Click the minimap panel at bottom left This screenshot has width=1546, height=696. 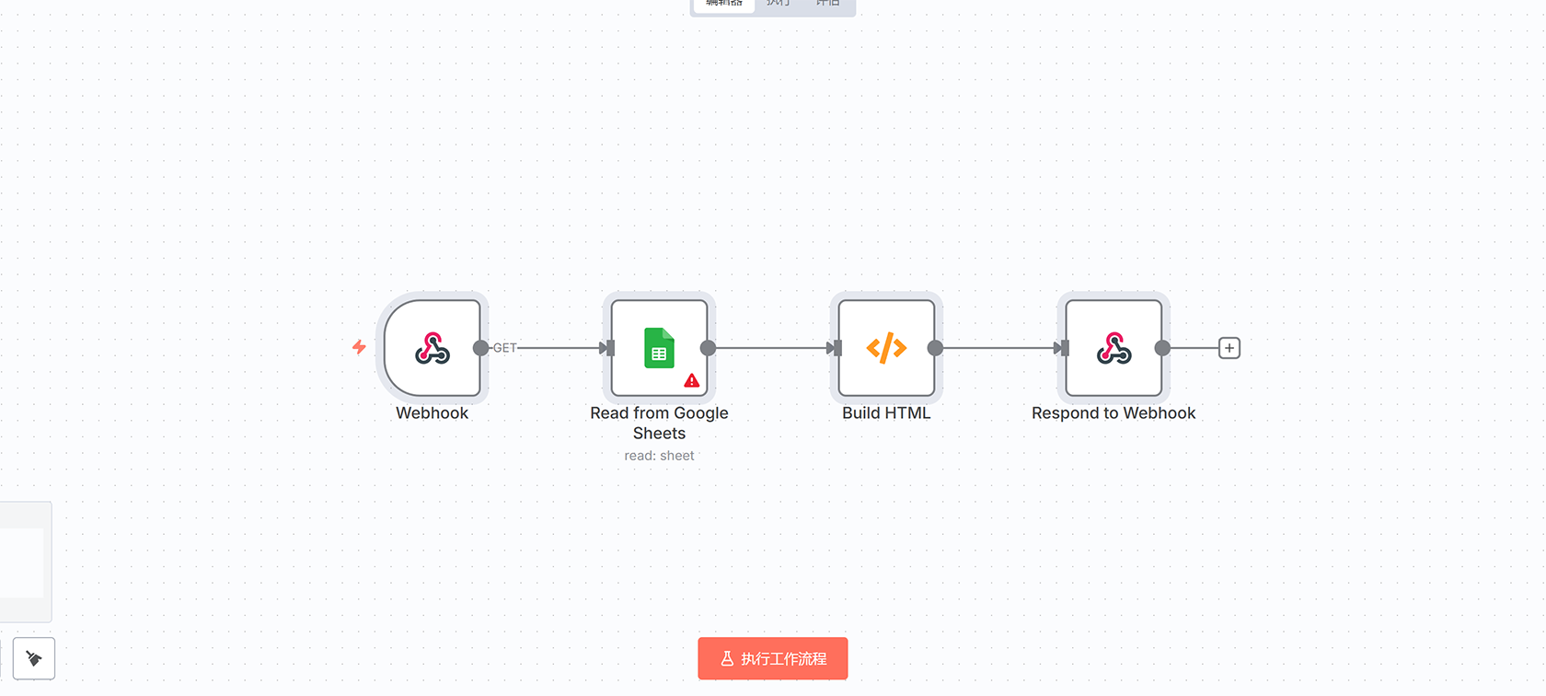(24, 562)
